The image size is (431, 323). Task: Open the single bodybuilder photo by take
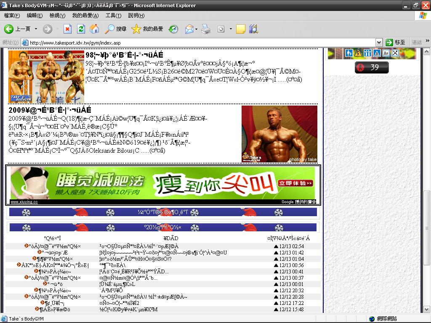pos(279,134)
